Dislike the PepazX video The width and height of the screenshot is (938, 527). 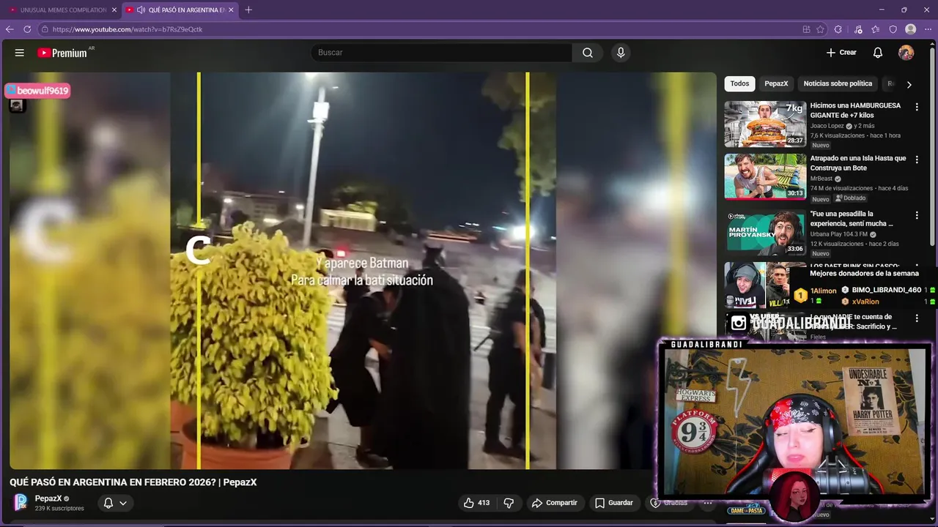click(509, 503)
